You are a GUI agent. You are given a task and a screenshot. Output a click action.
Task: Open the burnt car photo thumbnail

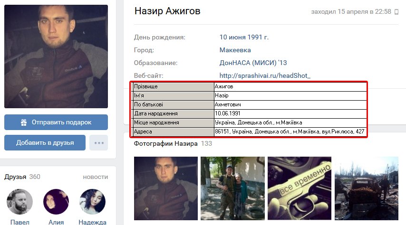367,188
